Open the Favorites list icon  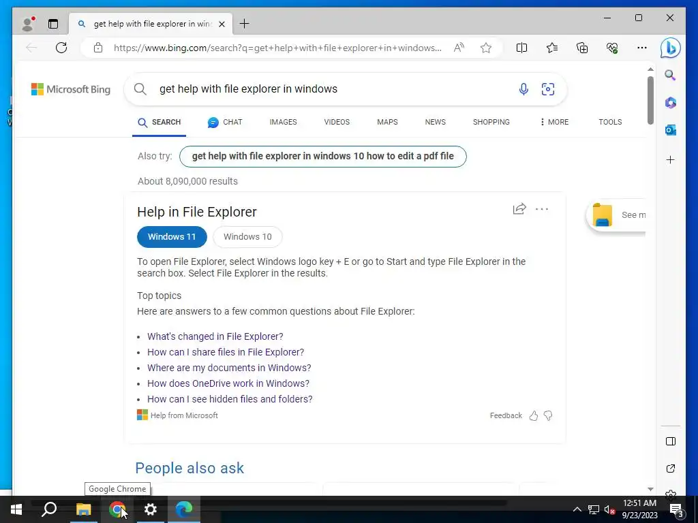pos(552,48)
